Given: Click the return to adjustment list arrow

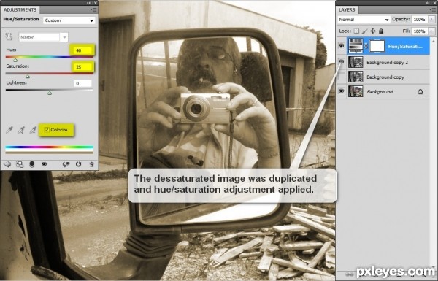Looking at the screenshot, I should [7, 164].
